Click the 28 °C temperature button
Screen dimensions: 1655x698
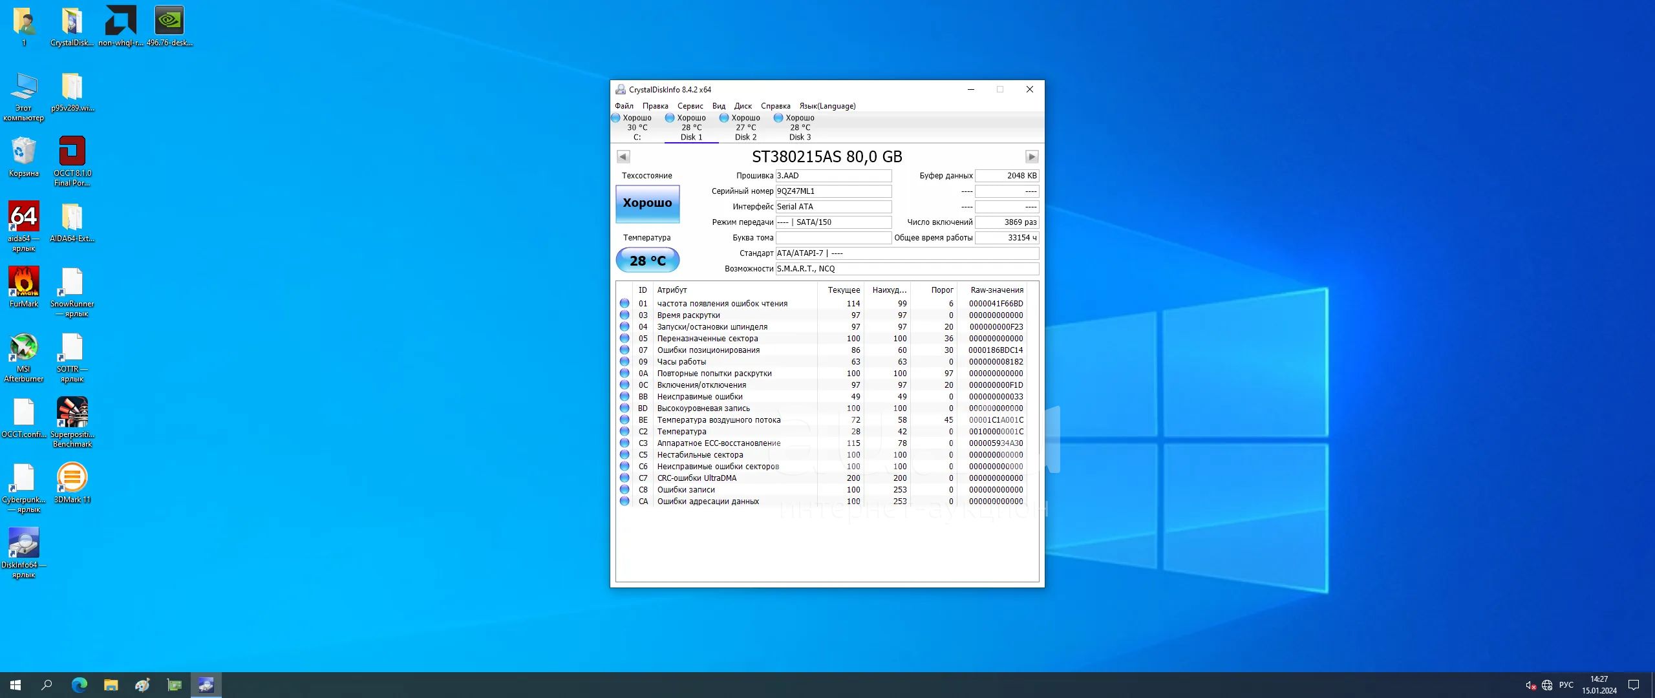coord(647,260)
